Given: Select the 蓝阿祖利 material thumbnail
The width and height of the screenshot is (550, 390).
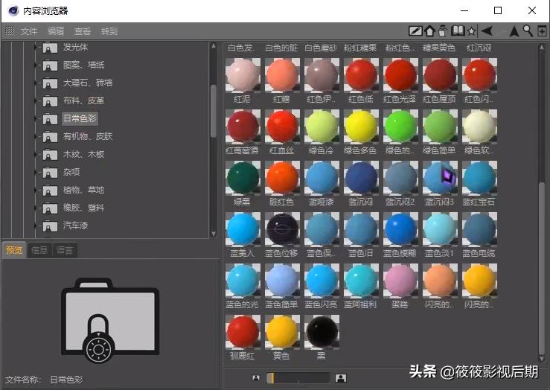Looking at the screenshot, I should pyautogui.click(x=361, y=281).
